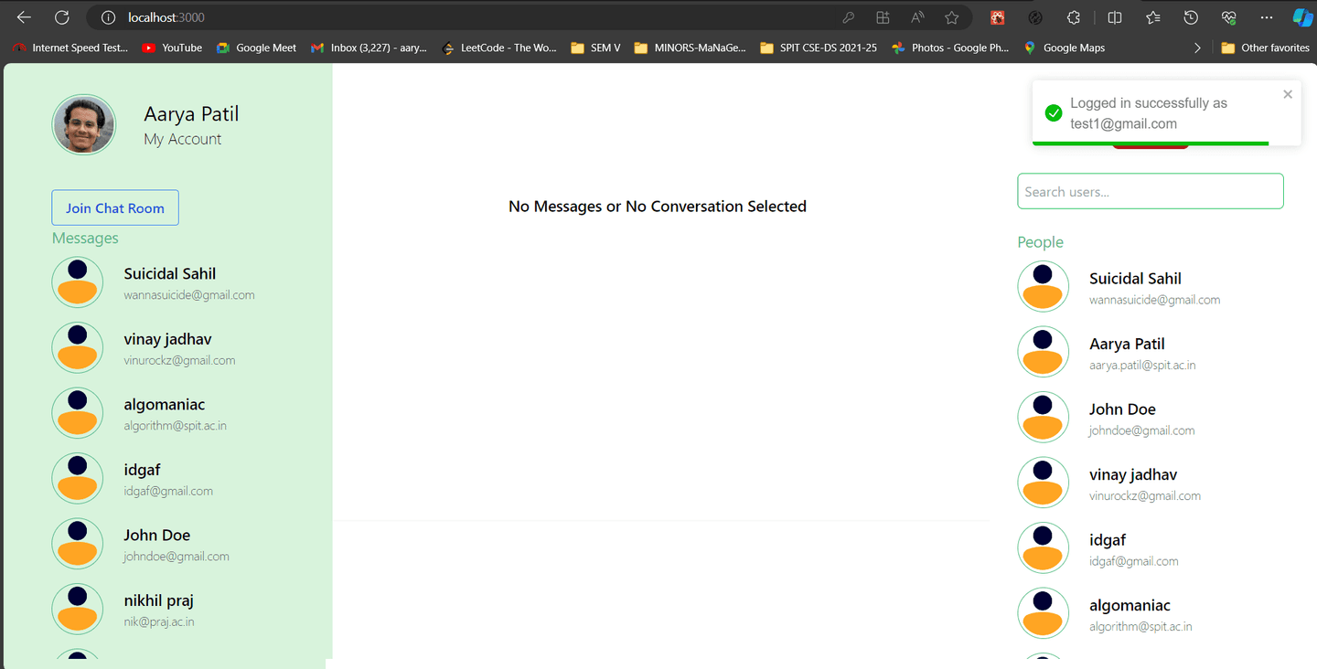The image size is (1317, 669).
Task: Click John Doe avatar in Messages list
Action: click(x=78, y=544)
